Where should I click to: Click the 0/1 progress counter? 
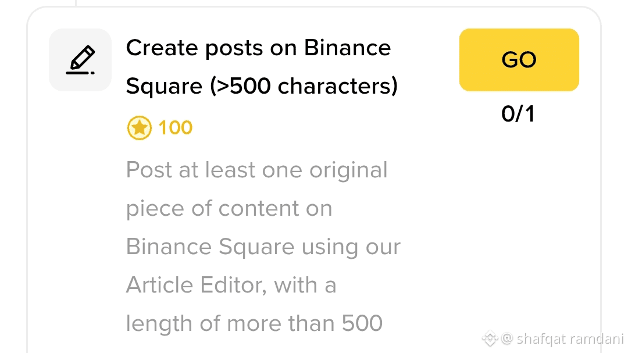click(x=518, y=114)
